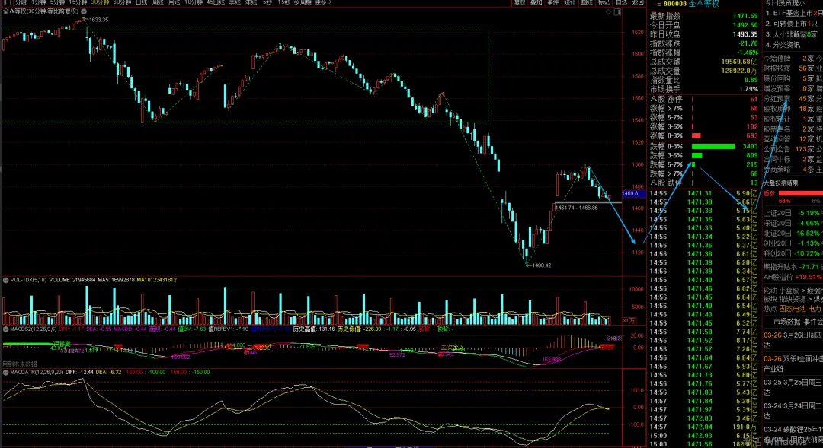Click the 复权 toolbar button
Image resolution: width=823 pixels, height=448 pixels.
click(x=520, y=2)
